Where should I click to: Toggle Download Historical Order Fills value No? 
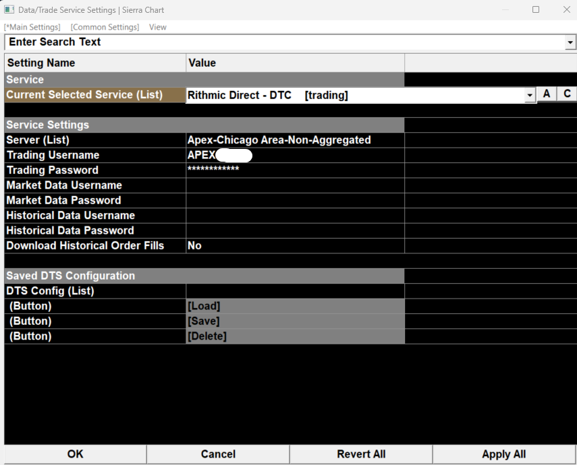tap(295, 245)
